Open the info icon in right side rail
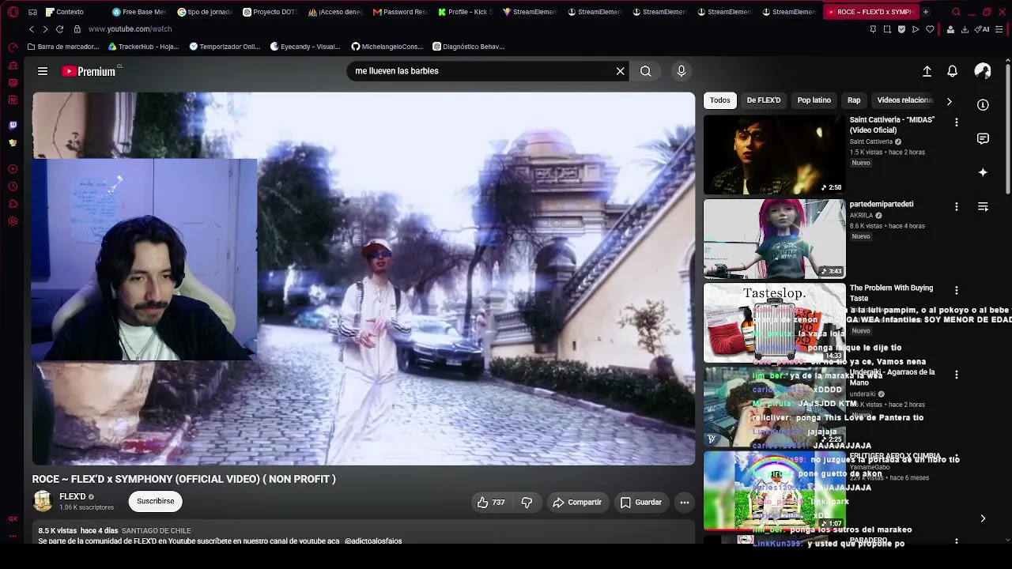Viewport: 1012px width, 569px height. pyautogui.click(x=983, y=105)
